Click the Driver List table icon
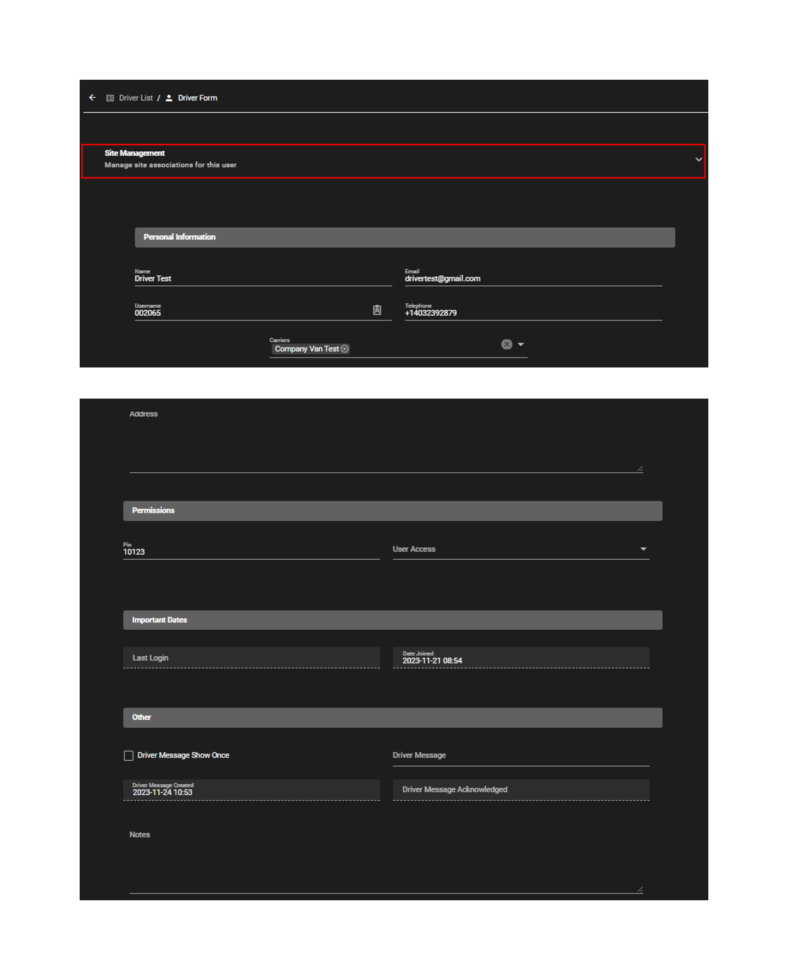 tap(110, 98)
